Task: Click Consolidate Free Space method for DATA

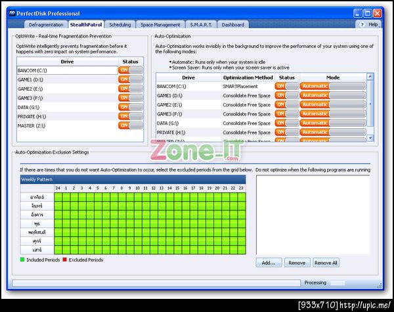Action: coord(246,123)
